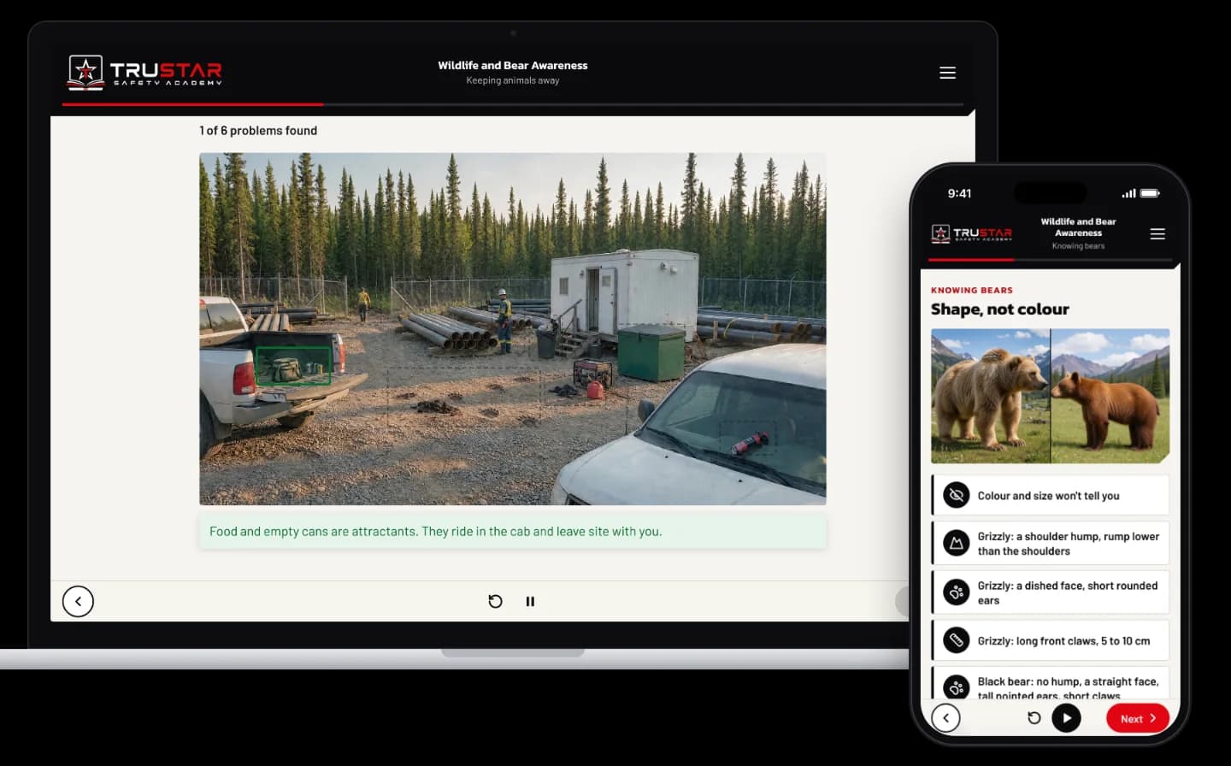This screenshot has width=1231, height=766.
Task: Tap the TruStar logo on the phone
Action: [971, 233]
